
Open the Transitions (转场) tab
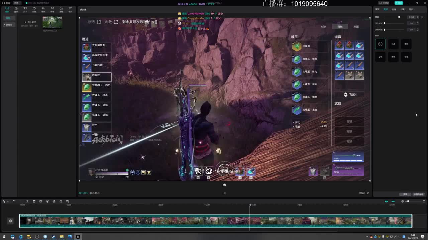(52, 9)
